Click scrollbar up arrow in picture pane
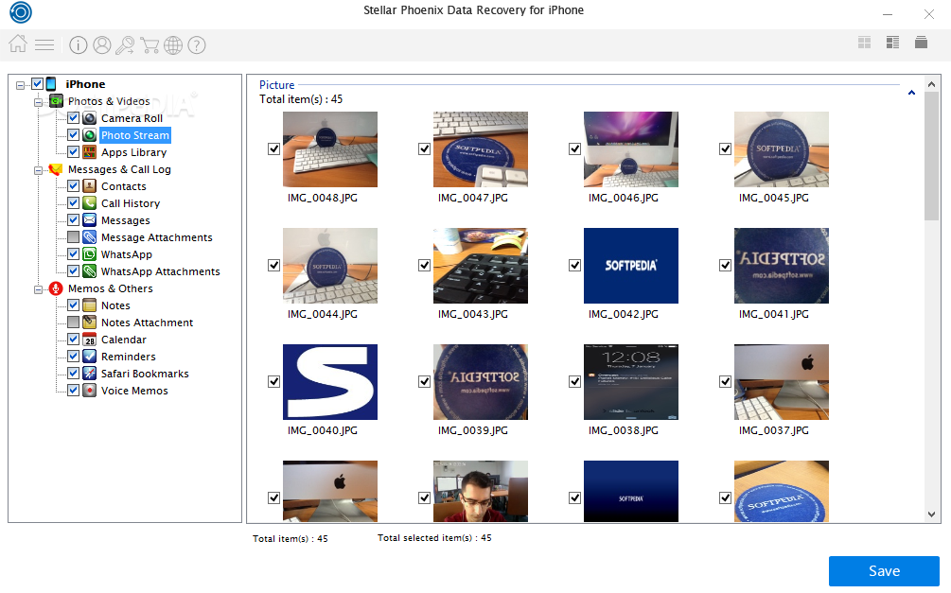Image resolution: width=951 pixels, height=593 pixels. [x=931, y=84]
